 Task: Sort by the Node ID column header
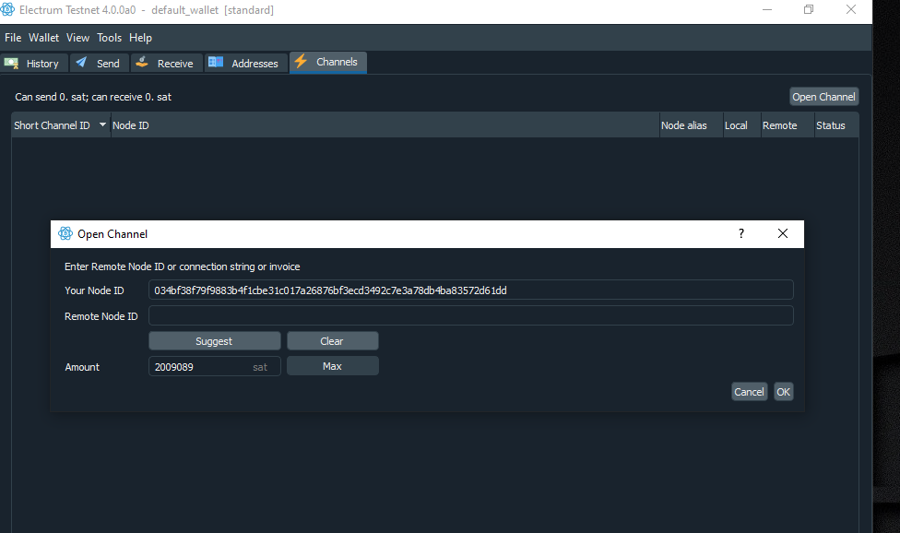pos(385,125)
